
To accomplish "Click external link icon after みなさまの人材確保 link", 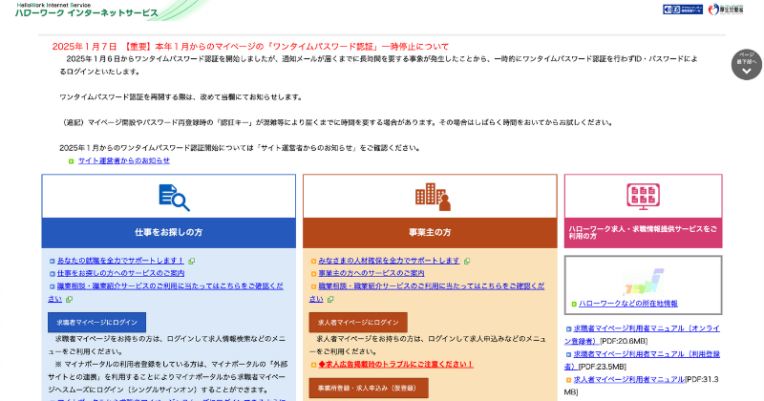I will click(467, 262).
